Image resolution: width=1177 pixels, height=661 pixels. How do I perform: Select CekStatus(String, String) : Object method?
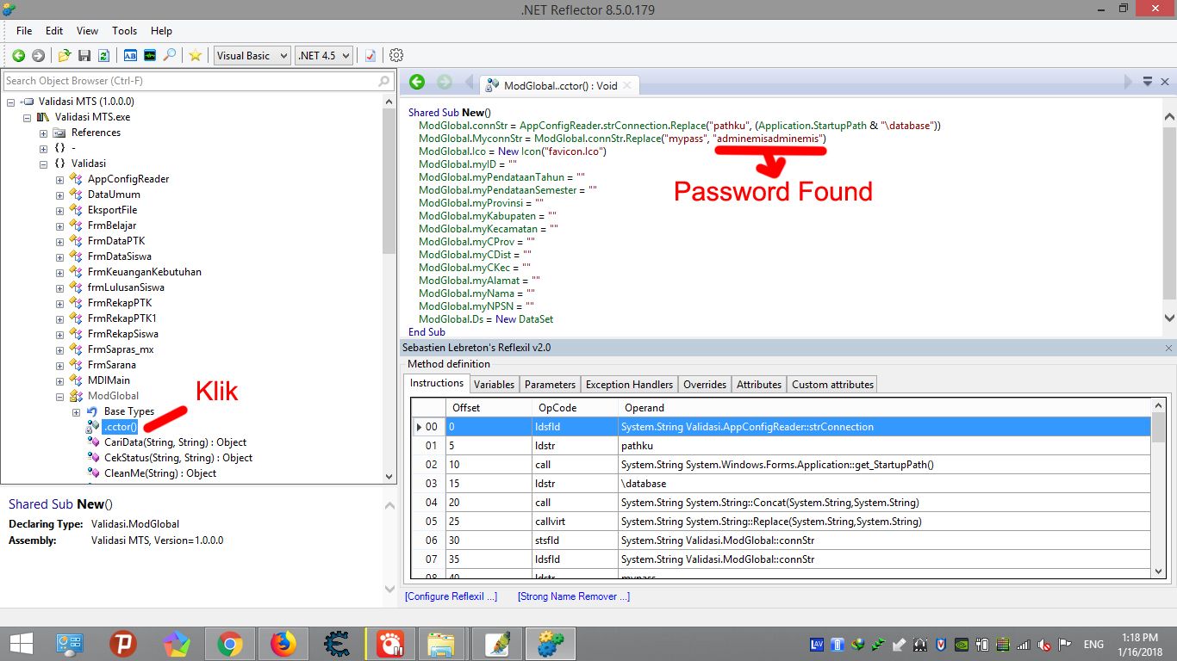pyautogui.click(x=178, y=458)
